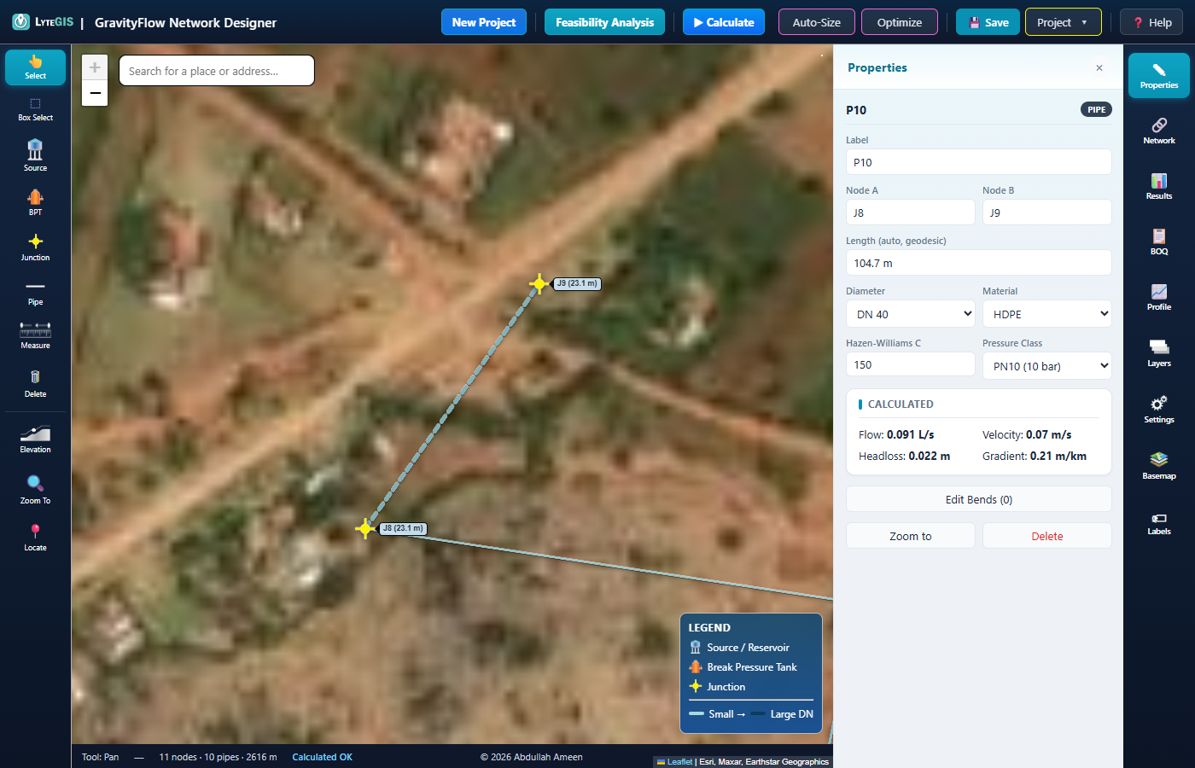Click the Tool: Pan status text

click(100, 757)
